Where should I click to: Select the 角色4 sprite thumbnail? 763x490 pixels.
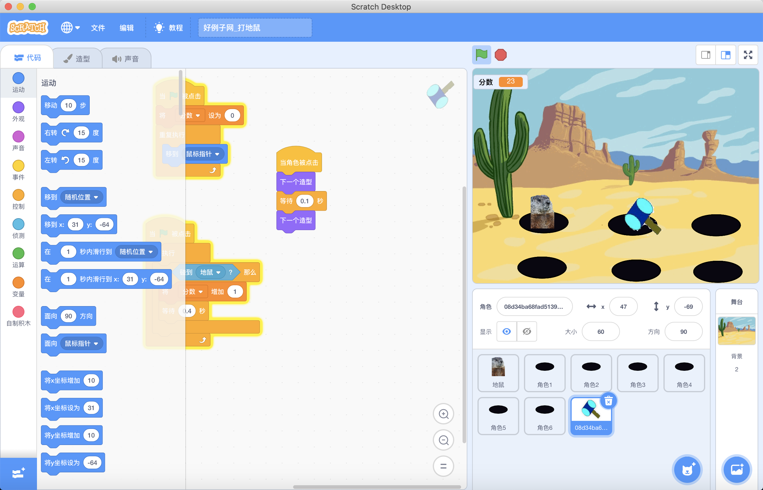coord(684,373)
